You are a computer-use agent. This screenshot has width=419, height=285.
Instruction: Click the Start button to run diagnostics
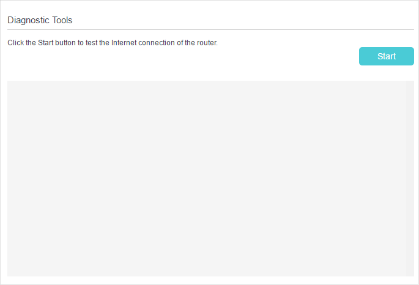point(387,56)
